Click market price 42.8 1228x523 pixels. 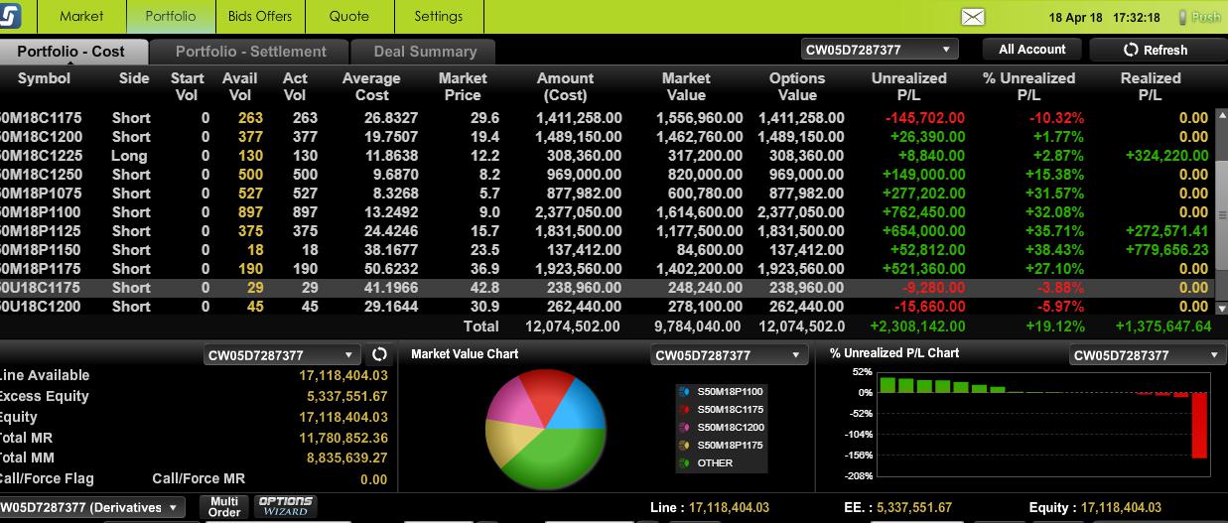(486, 287)
